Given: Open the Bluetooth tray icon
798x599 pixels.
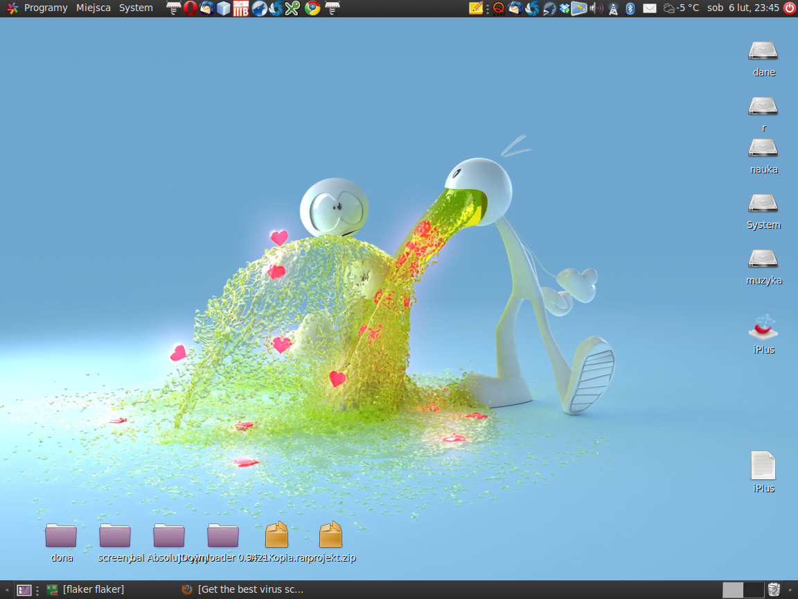Looking at the screenshot, I should [x=630, y=8].
